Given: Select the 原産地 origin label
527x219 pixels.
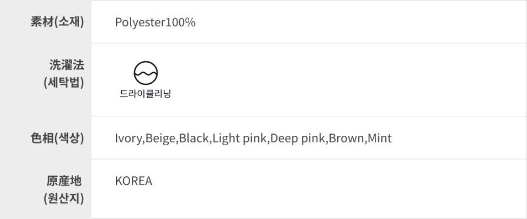Looking at the screenshot, I should tap(64, 181).
